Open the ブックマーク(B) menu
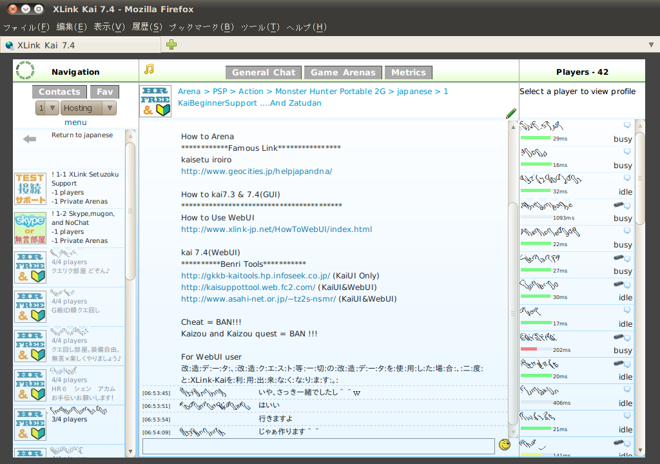The width and height of the screenshot is (660, 464). coord(201,27)
